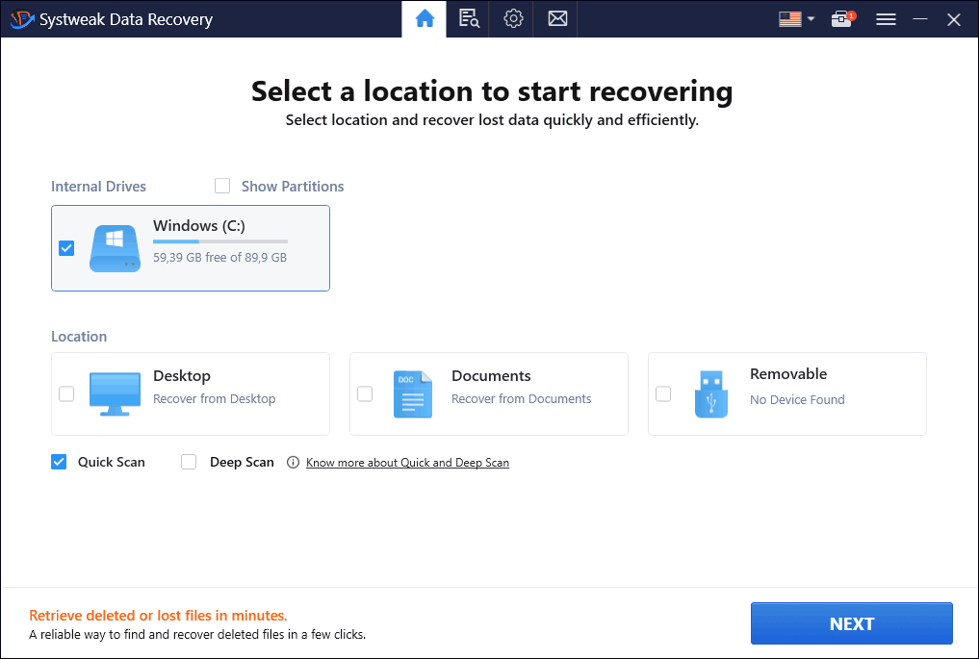The height and width of the screenshot is (659, 979).
Task: Open Know more about Quick and Deep Scan
Action: point(408,463)
